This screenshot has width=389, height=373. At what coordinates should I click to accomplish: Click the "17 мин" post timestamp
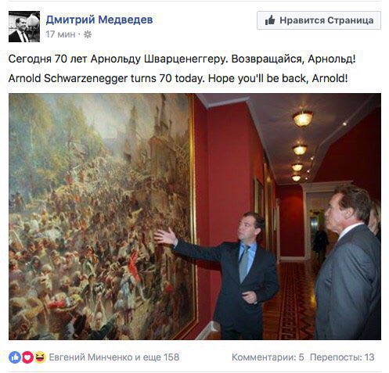tap(60, 34)
